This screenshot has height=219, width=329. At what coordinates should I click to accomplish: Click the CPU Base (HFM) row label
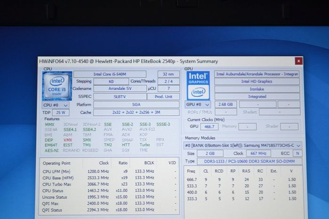(x=58, y=178)
